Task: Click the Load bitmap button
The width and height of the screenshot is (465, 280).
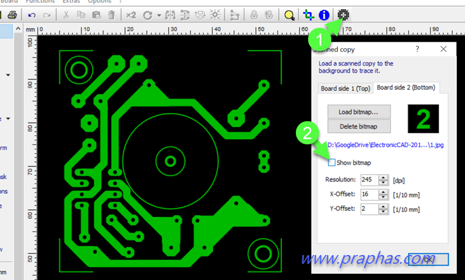Action: pyautogui.click(x=358, y=111)
